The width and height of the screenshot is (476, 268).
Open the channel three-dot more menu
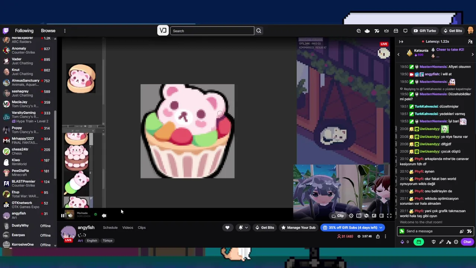385,236
